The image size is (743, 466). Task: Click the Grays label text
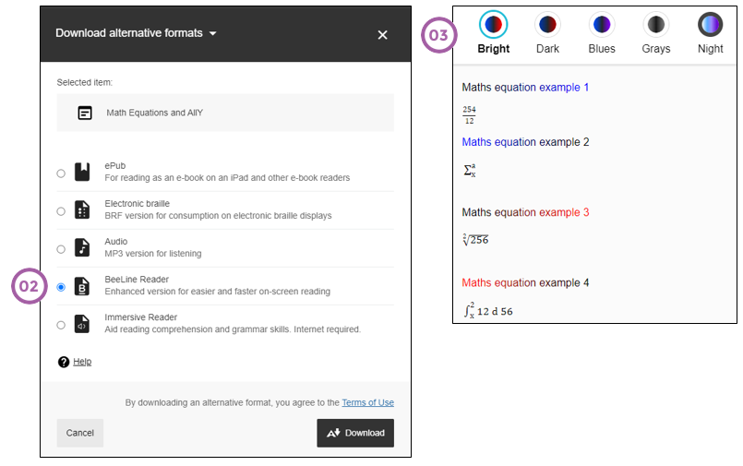(x=656, y=49)
